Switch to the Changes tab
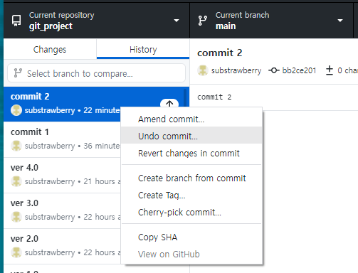The height and width of the screenshot is (273, 358). 50,49
